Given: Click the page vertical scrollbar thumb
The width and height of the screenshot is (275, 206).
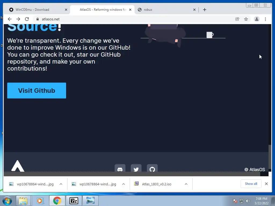Looking at the screenshot, I should pyautogui.click(x=270, y=157).
